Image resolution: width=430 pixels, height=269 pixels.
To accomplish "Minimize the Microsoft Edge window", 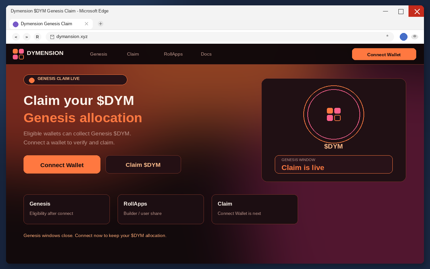I will click(x=385, y=11).
